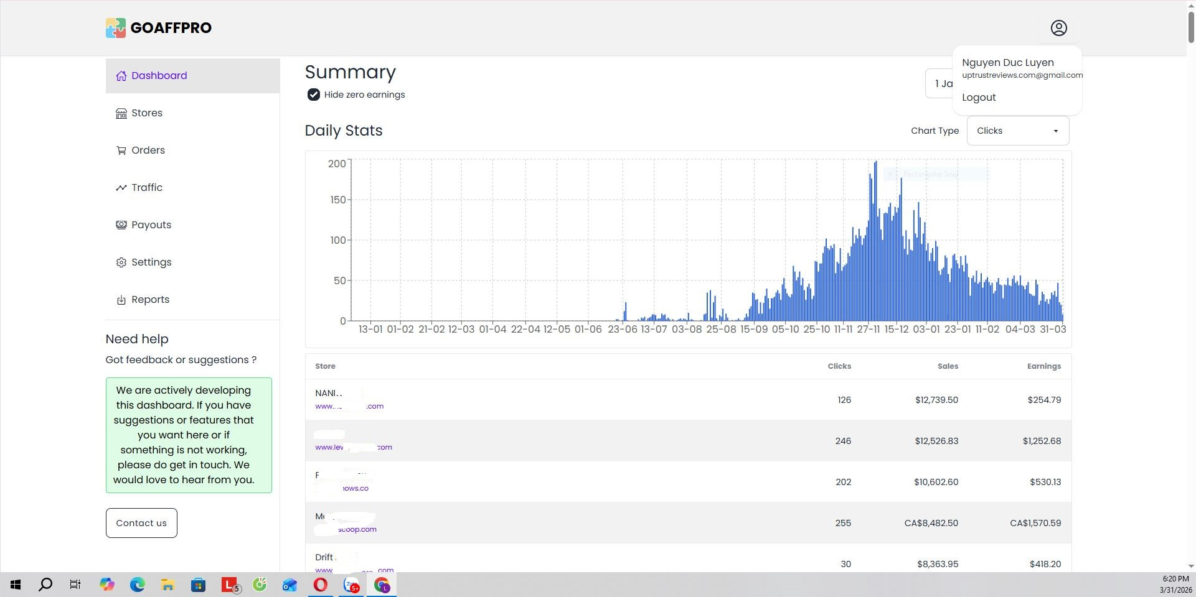The image size is (1196, 597).
Task: Open the red L app on taskbar
Action: [x=230, y=585]
